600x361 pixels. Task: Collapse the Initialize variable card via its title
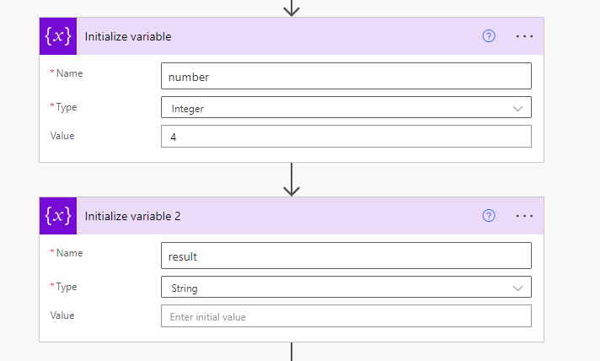tap(140, 36)
